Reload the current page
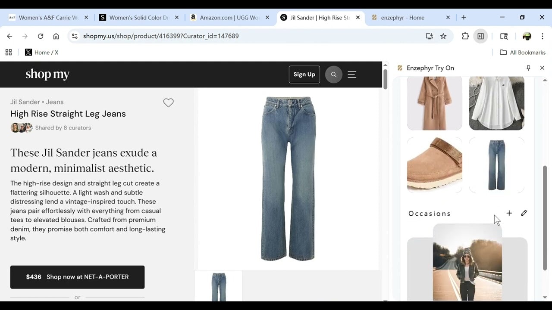552x310 pixels. point(41,36)
